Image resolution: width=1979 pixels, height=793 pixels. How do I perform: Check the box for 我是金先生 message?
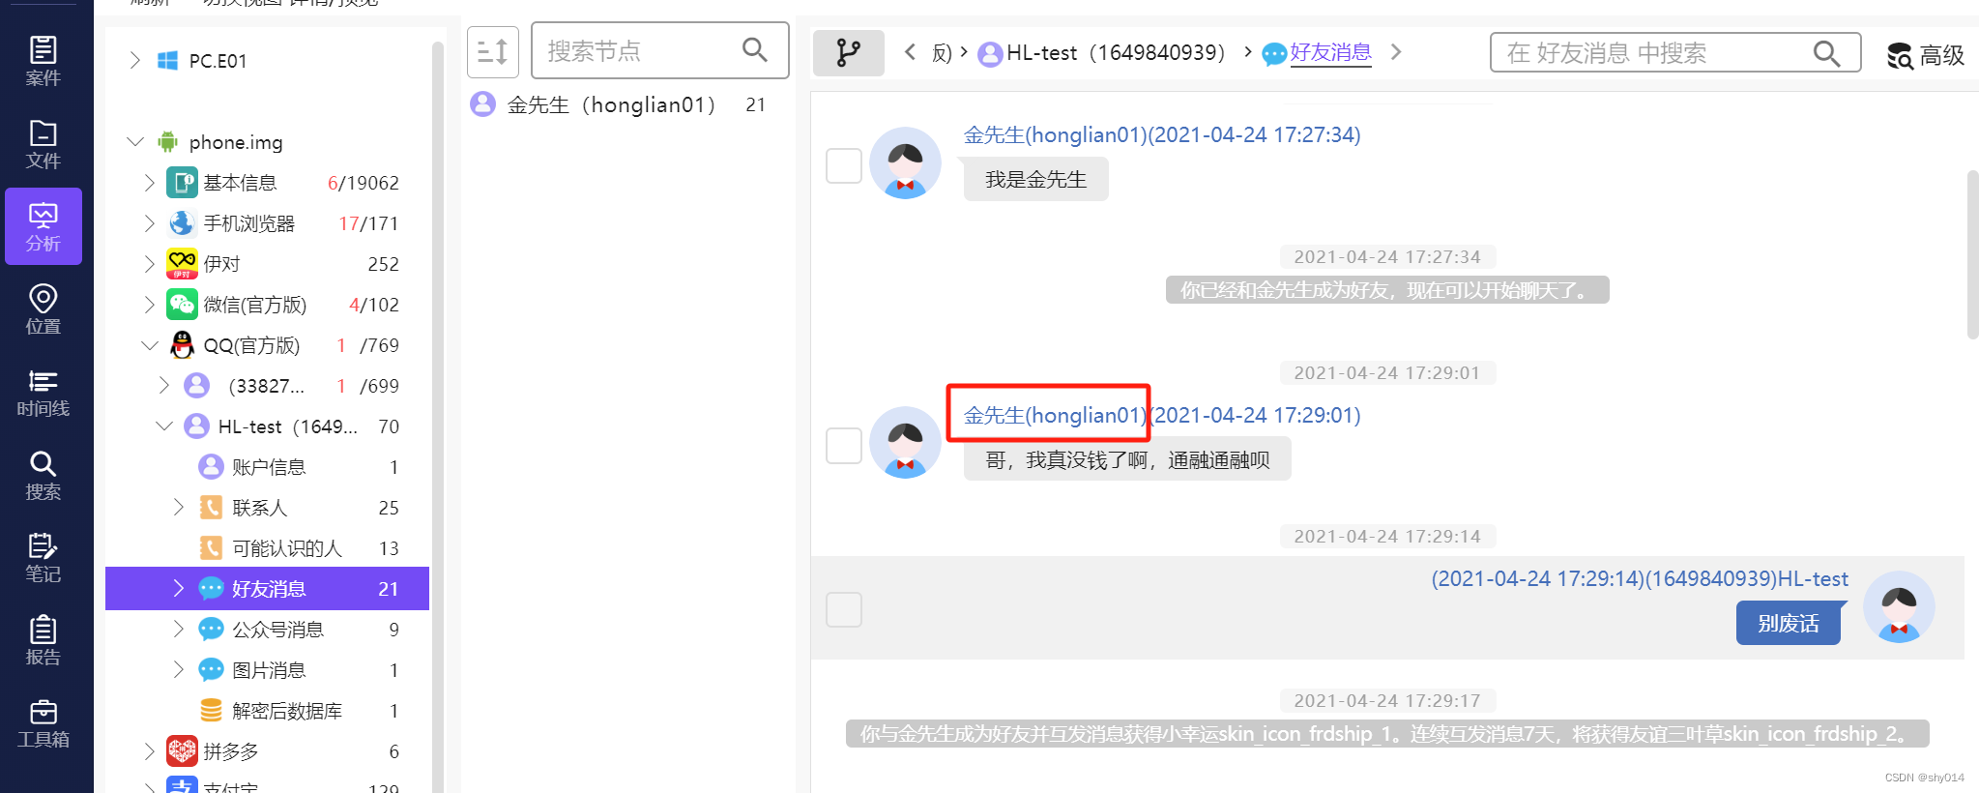844,165
